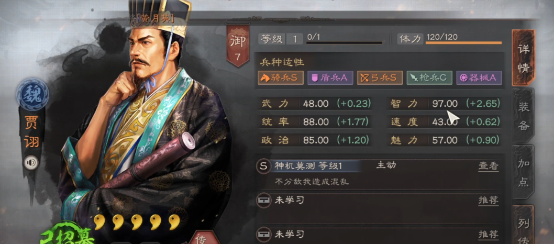Screen dimensions: 554x244
Task: Select the 枪兵C troop aptitude badge
Action: tap(429, 78)
